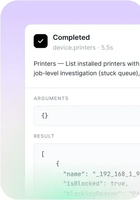Click the opening square bracket in result
This screenshot has width=140, height=200.
[x=43, y=154]
